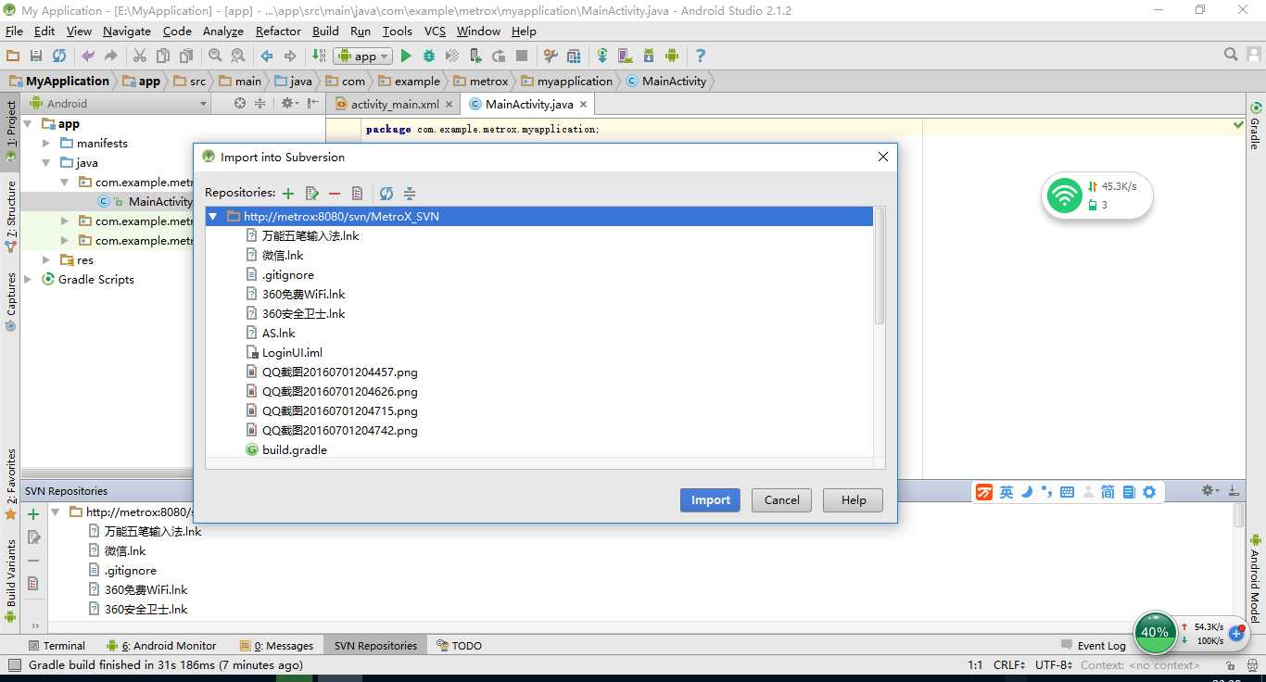Image resolution: width=1266 pixels, height=682 pixels.
Task: Expand the manifests folder arrow
Action: [46, 144]
